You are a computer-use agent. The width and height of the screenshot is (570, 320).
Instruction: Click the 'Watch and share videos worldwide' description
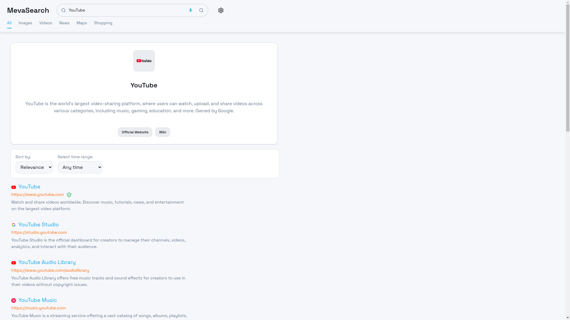98,206
